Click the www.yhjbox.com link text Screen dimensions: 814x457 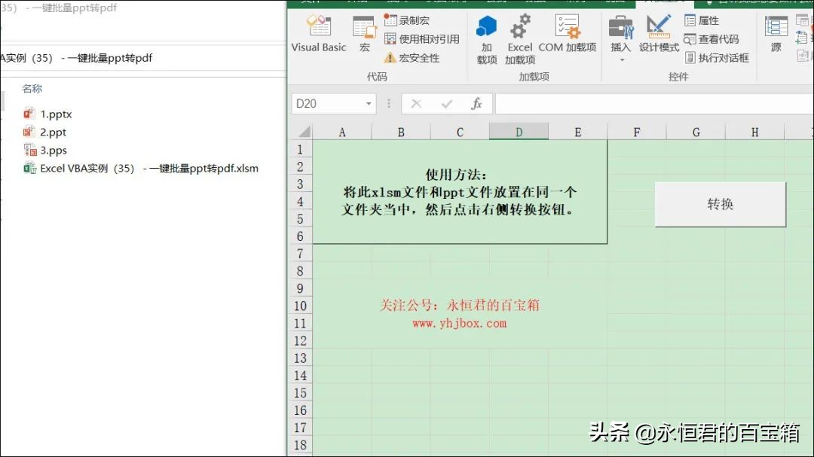tap(458, 323)
